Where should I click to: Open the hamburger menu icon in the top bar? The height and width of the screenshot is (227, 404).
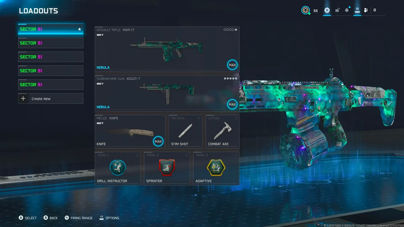327,10
